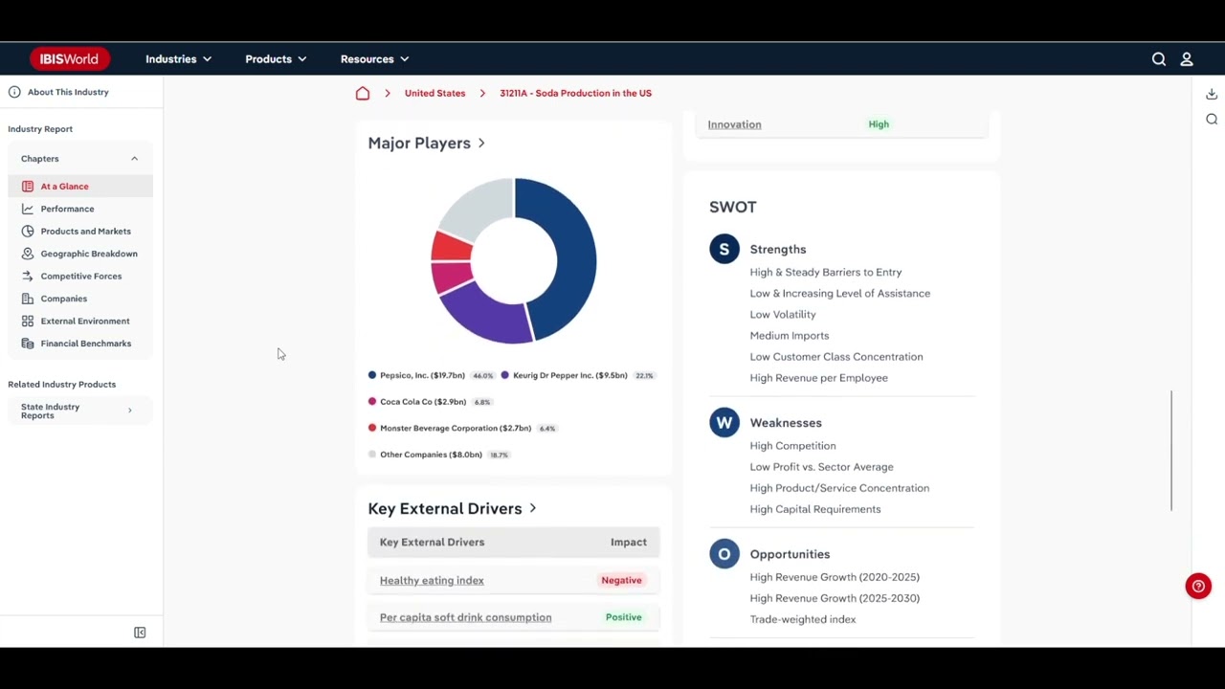Open Financial Benchmarks chapter
This screenshot has height=689, width=1225.
pyautogui.click(x=85, y=344)
